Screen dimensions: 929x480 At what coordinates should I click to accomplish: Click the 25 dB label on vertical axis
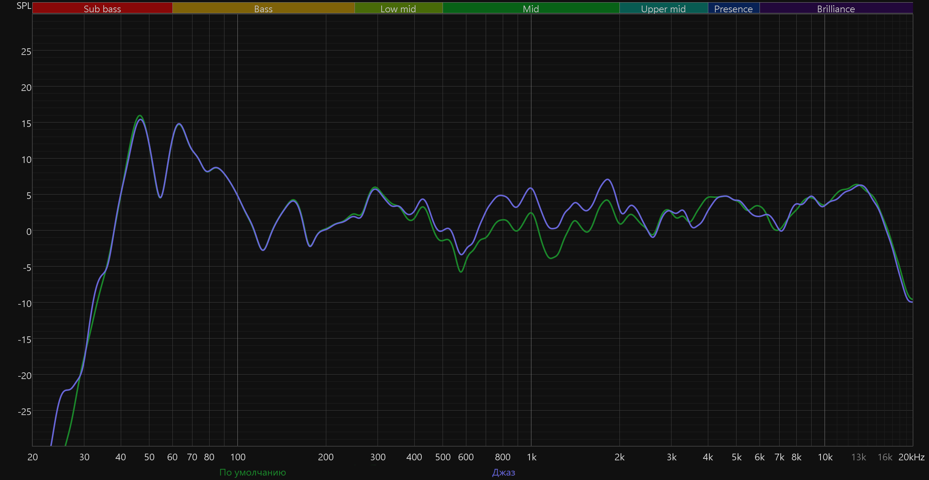click(26, 52)
